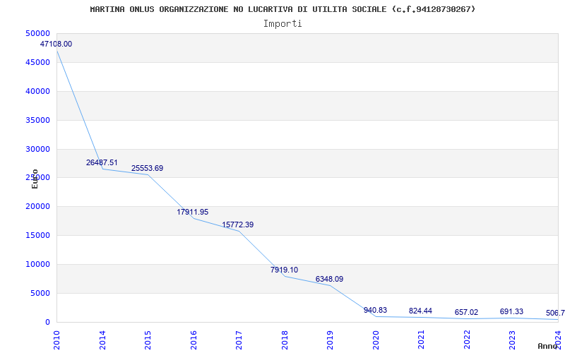Click y-axis tick 20000

[37, 206]
